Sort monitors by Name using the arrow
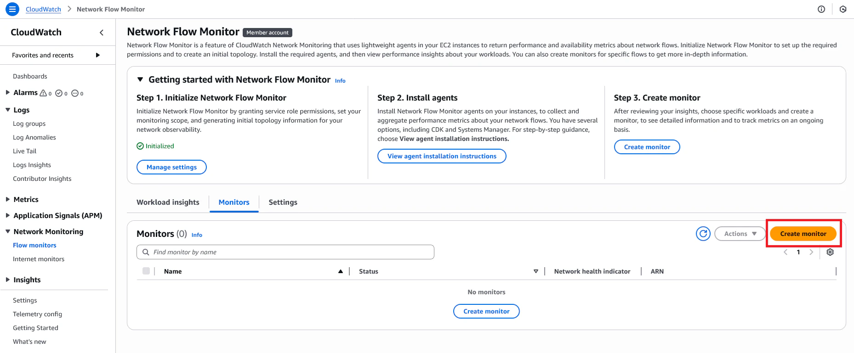 pos(341,271)
